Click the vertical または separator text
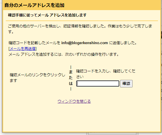The height and width of the screenshot is (135, 162). coord(71,78)
